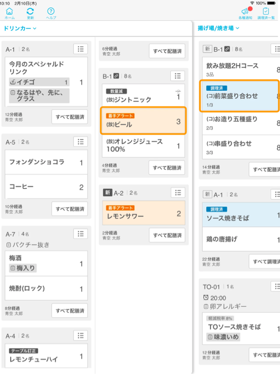Mark all served for table A-7
The image size is (280, 374).
click(x=70, y=311)
